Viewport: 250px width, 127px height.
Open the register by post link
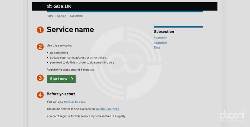coord(75,102)
